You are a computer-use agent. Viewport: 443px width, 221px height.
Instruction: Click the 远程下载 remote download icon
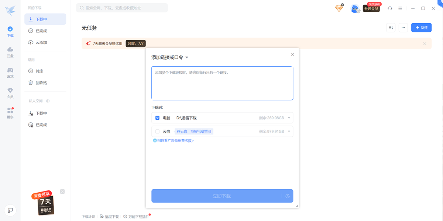click(x=102, y=216)
